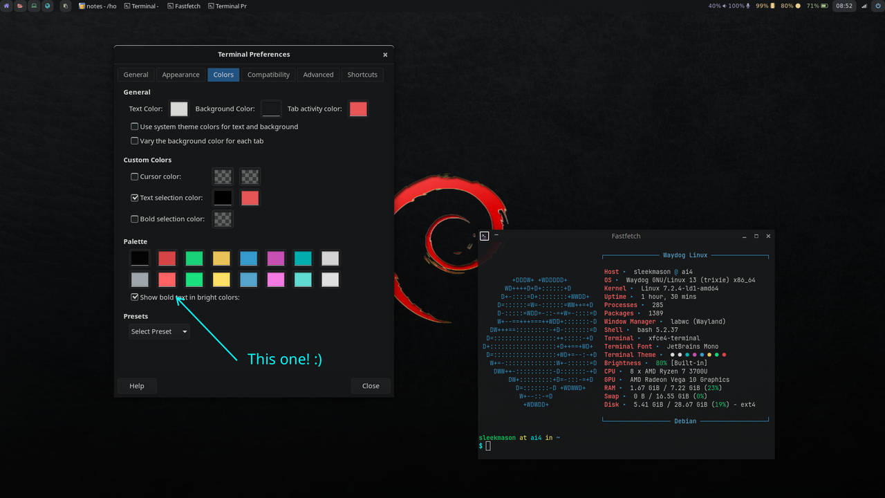Close the Fastfetch terminal window
Viewport: 885px width, 498px height.
click(x=768, y=236)
